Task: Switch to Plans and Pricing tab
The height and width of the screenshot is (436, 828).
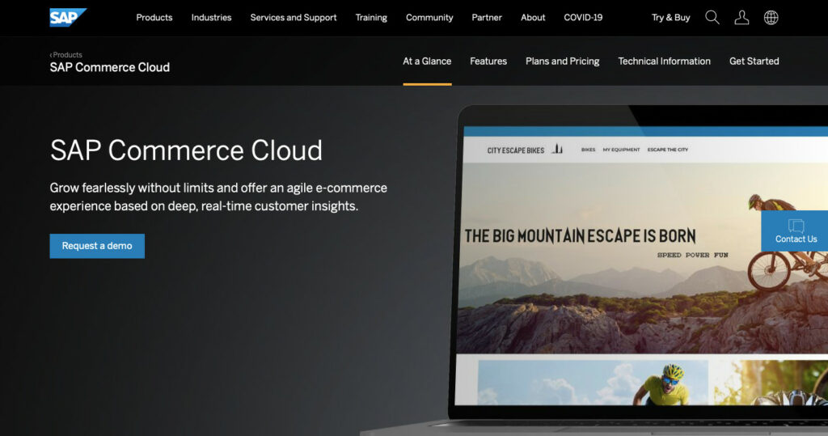Action: tap(563, 61)
